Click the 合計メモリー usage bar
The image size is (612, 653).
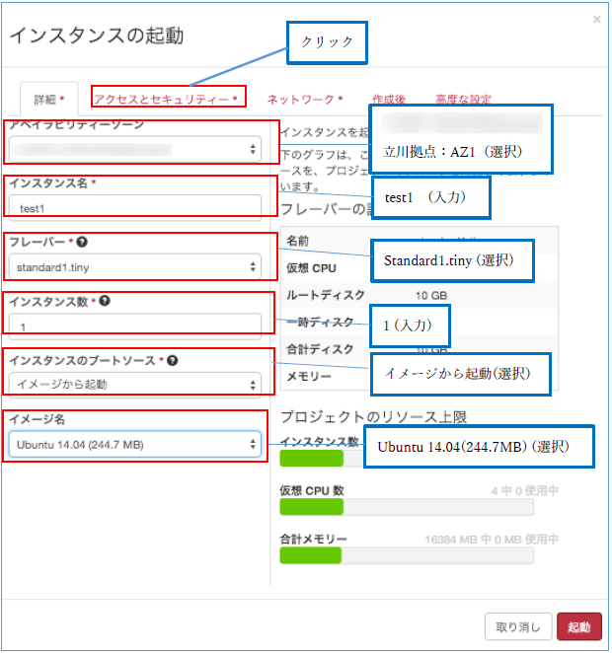(407, 555)
